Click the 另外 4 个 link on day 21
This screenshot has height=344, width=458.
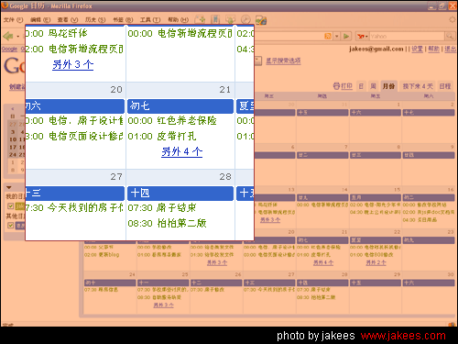pyautogui.click(x=181, y=151)
